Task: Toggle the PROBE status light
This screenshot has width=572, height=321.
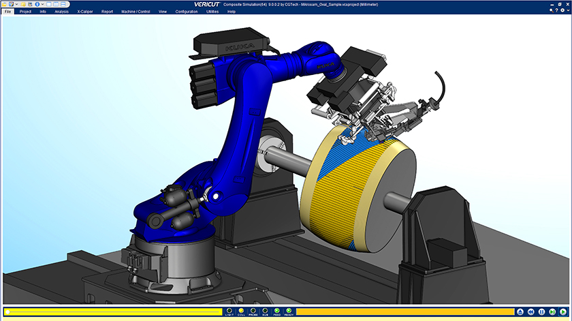Action: coord(253,311)
